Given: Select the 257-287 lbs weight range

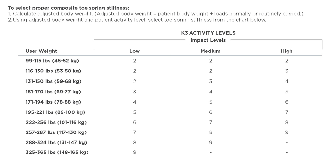Looking at the screenshot, I should [x=56, y=132].
